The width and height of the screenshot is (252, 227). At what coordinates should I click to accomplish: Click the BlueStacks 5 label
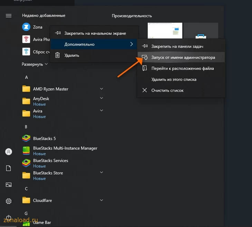pyautogui.click(x=44, y=139)
